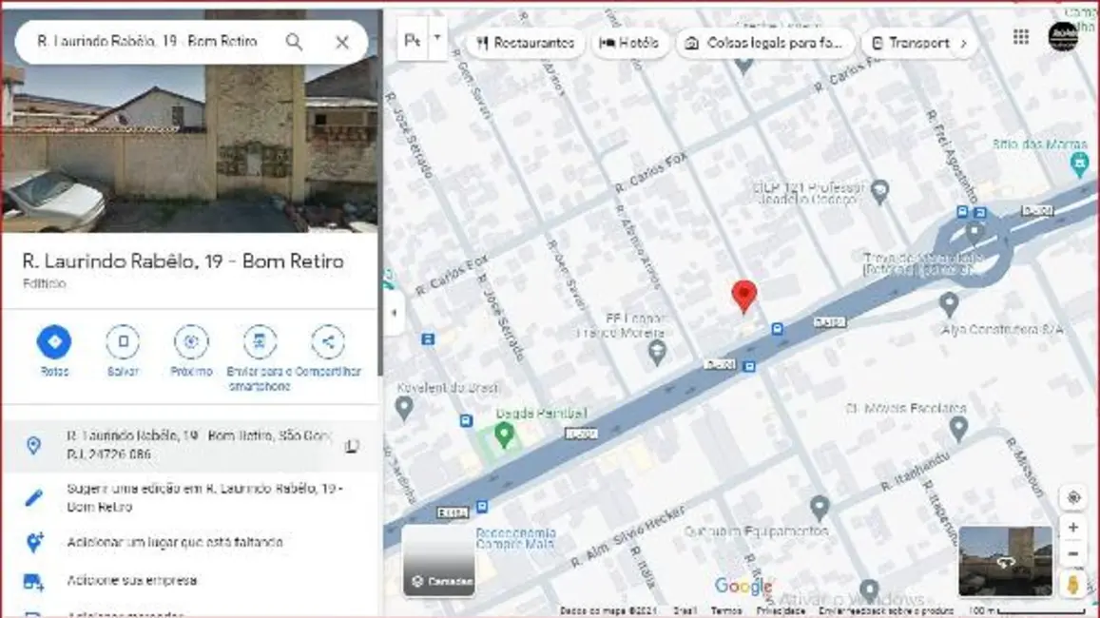
Task: Click the search magnifier icon
Action: (x=295, y=42)
